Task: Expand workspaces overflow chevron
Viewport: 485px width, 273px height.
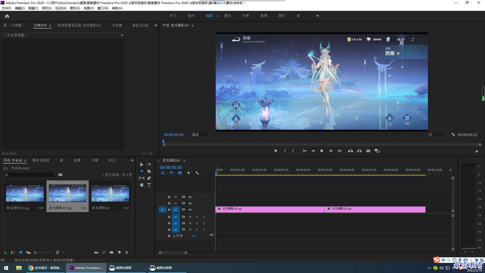Action: click(x=318, y=16)
